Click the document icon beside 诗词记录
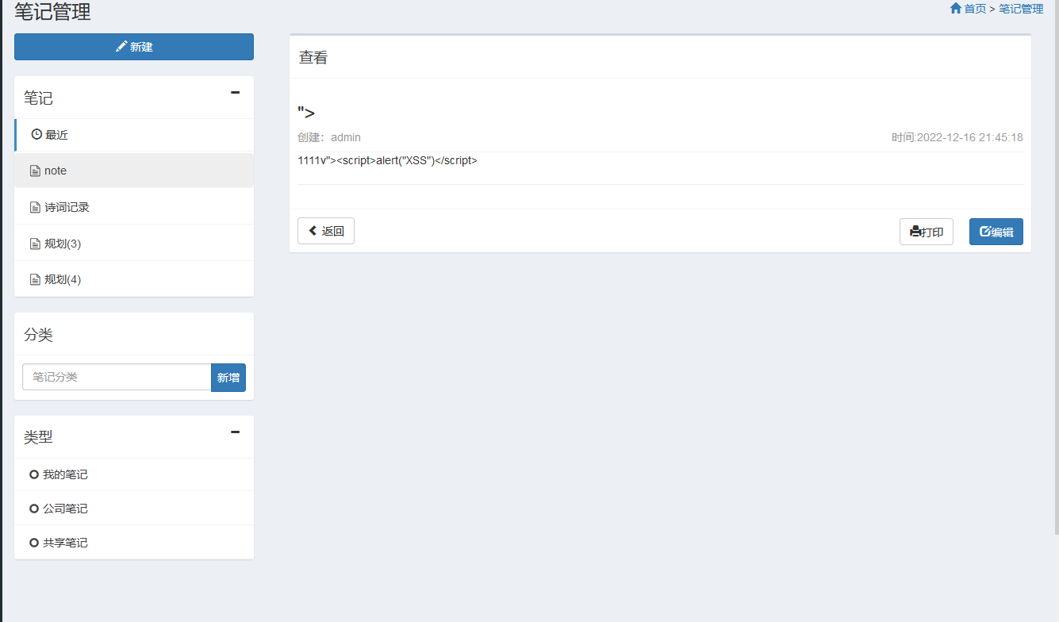The image size is (1059, 622). click(35, 207)
